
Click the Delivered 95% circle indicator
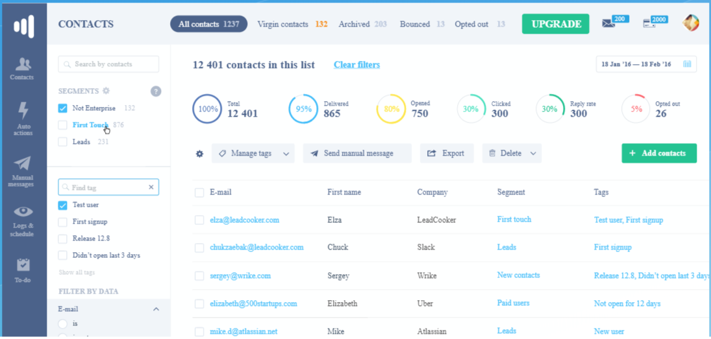(x=303, y=109)
